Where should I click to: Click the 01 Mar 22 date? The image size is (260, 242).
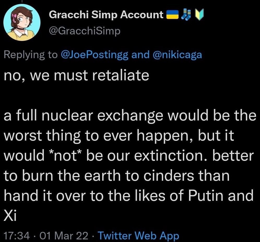tap(63, 235)
